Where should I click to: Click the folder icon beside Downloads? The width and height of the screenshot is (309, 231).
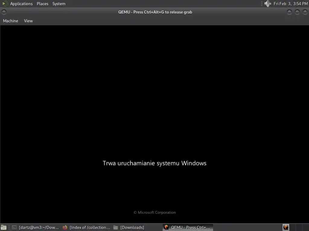point(116,227)
